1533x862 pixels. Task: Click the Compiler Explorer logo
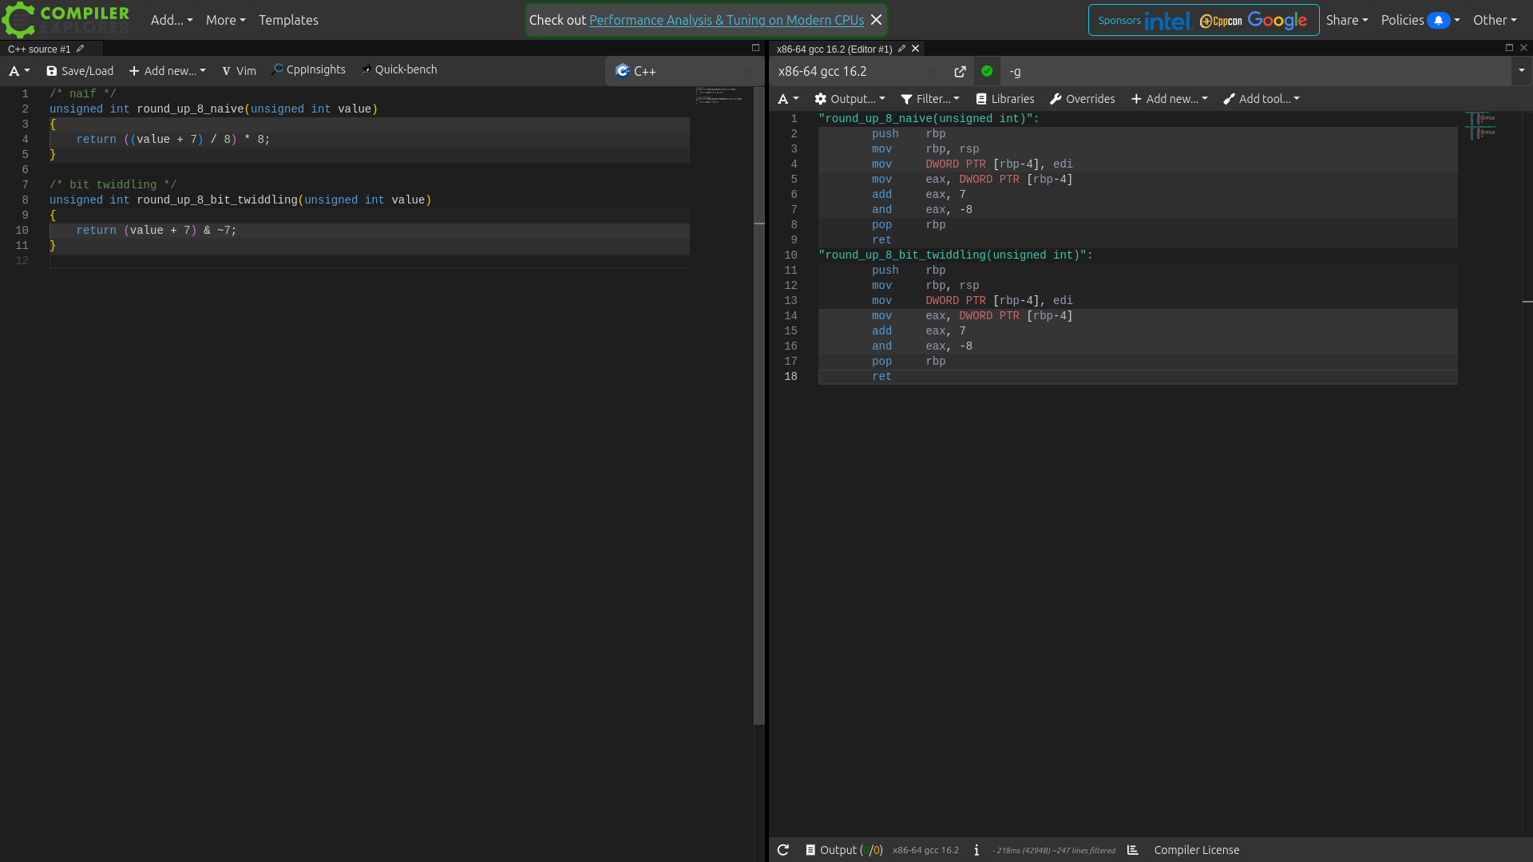pos(65,20)
